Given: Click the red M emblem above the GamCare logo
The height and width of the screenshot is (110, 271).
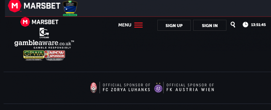Looking at the screenshot, I should 25,22.
